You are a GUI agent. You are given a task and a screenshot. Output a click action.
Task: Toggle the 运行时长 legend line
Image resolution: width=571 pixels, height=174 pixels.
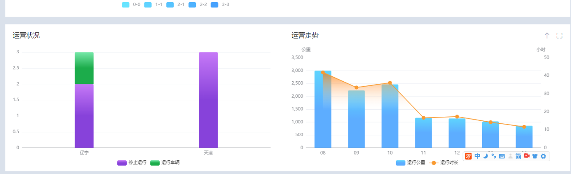[x=443, y=163]
